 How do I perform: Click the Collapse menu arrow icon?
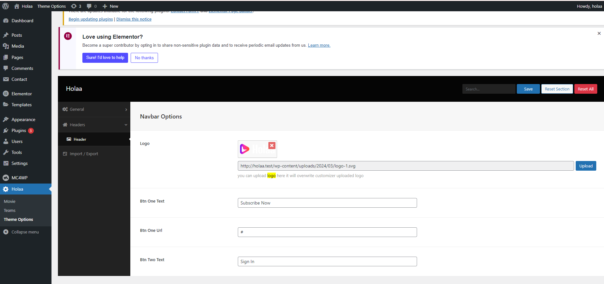[6, 232]
